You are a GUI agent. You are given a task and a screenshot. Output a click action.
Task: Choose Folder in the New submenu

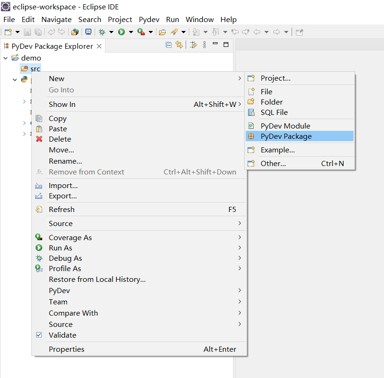tap(300, 102)
